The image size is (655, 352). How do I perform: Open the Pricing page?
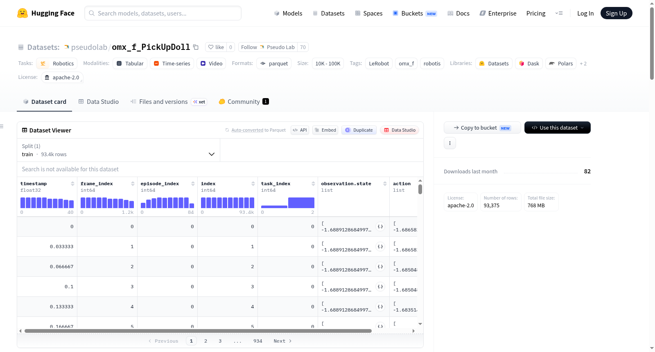536,13
